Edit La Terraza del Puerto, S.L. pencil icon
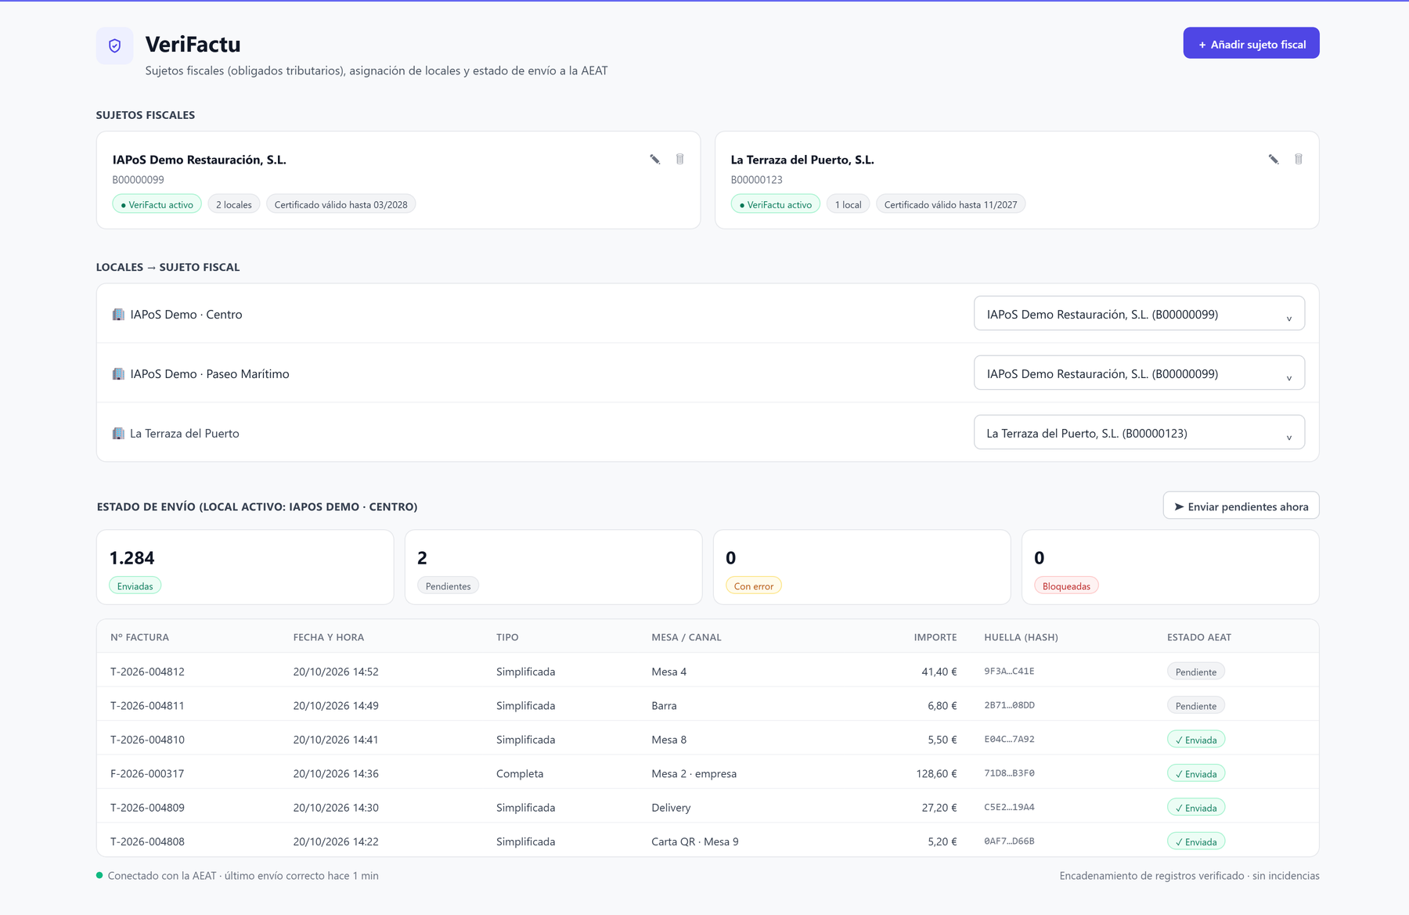This screenshot has height=915, width=1409. point(1274,160)
